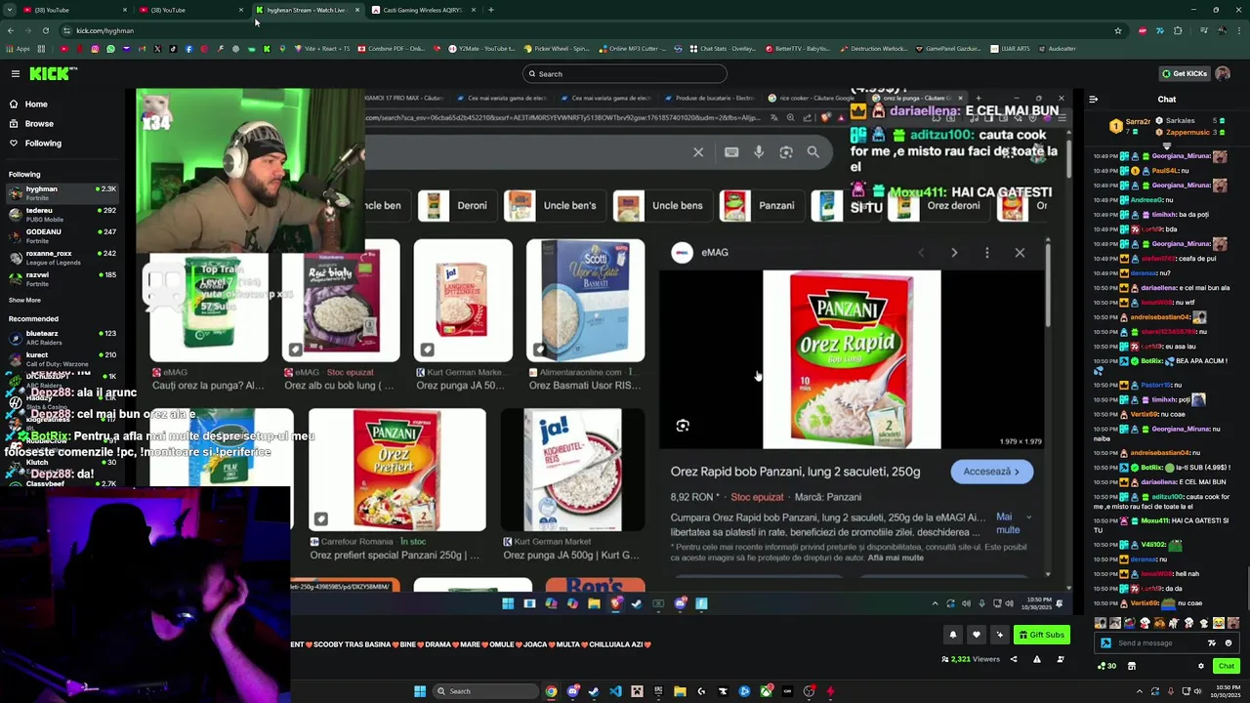
Task: Click the share stream icon
Action: (1013, 659)
